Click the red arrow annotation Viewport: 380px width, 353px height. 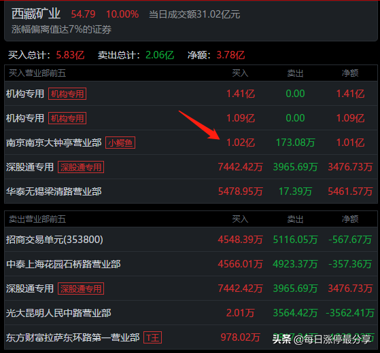point(199,125)
